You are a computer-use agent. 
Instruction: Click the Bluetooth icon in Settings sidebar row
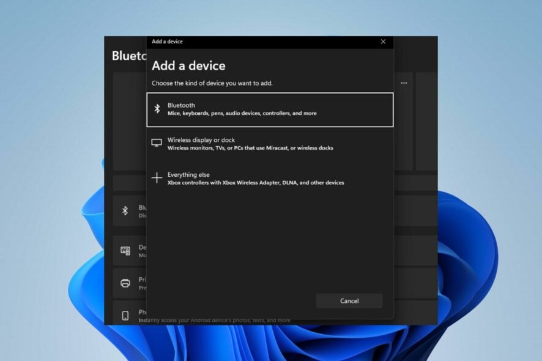point(125,210)
